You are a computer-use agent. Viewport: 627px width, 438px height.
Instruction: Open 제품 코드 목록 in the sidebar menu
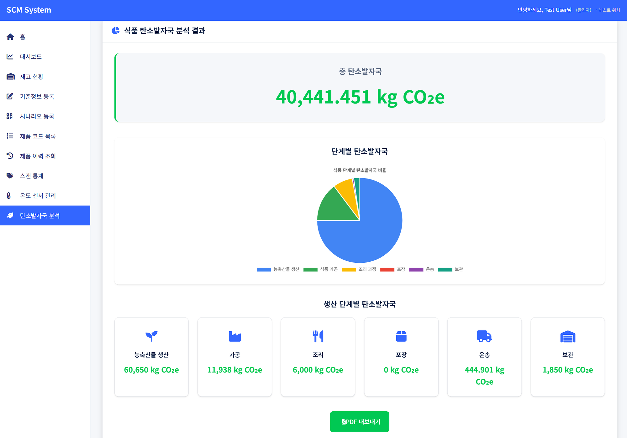[38, 136]
